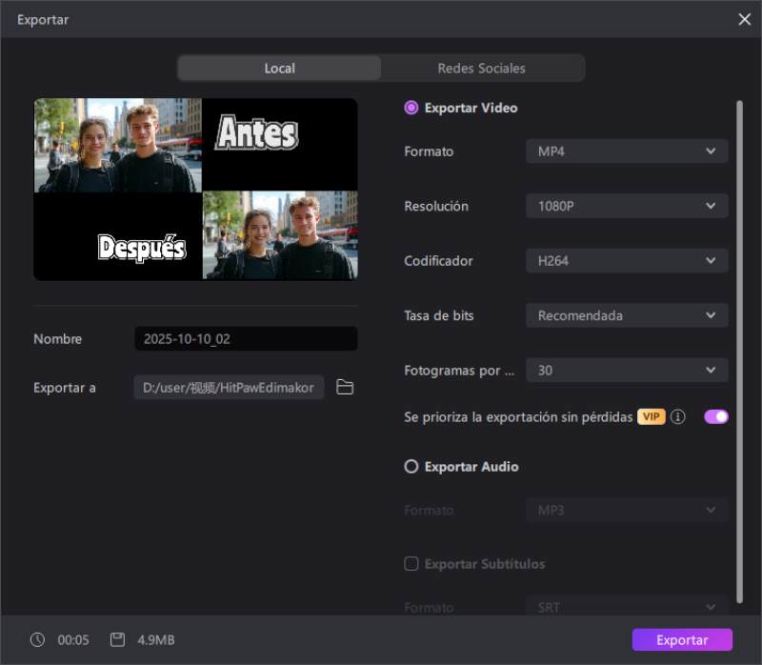This screenshot has height=665, width=762.
Task: Open the frames per second 30 dropdown
Action: tap(627, 371)
